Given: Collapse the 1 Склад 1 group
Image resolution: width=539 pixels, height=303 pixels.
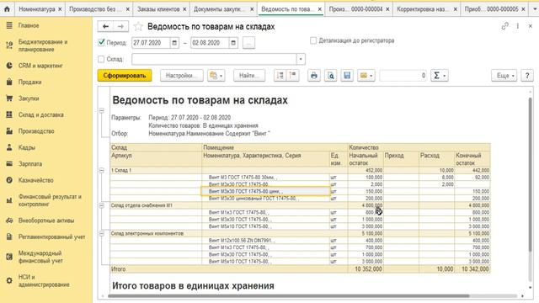Looking at the screenshot, I should (x=102, y=170).
